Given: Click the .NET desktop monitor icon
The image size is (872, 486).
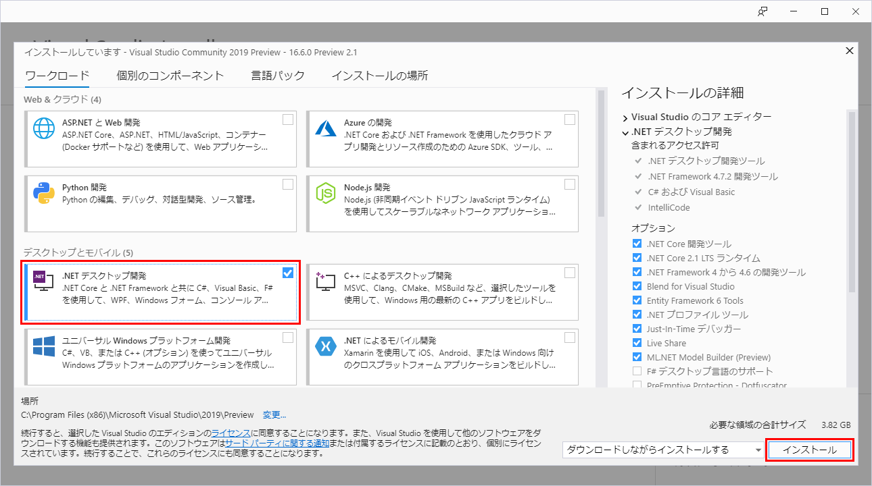Looking at the screenshot, I should point(44,281).
